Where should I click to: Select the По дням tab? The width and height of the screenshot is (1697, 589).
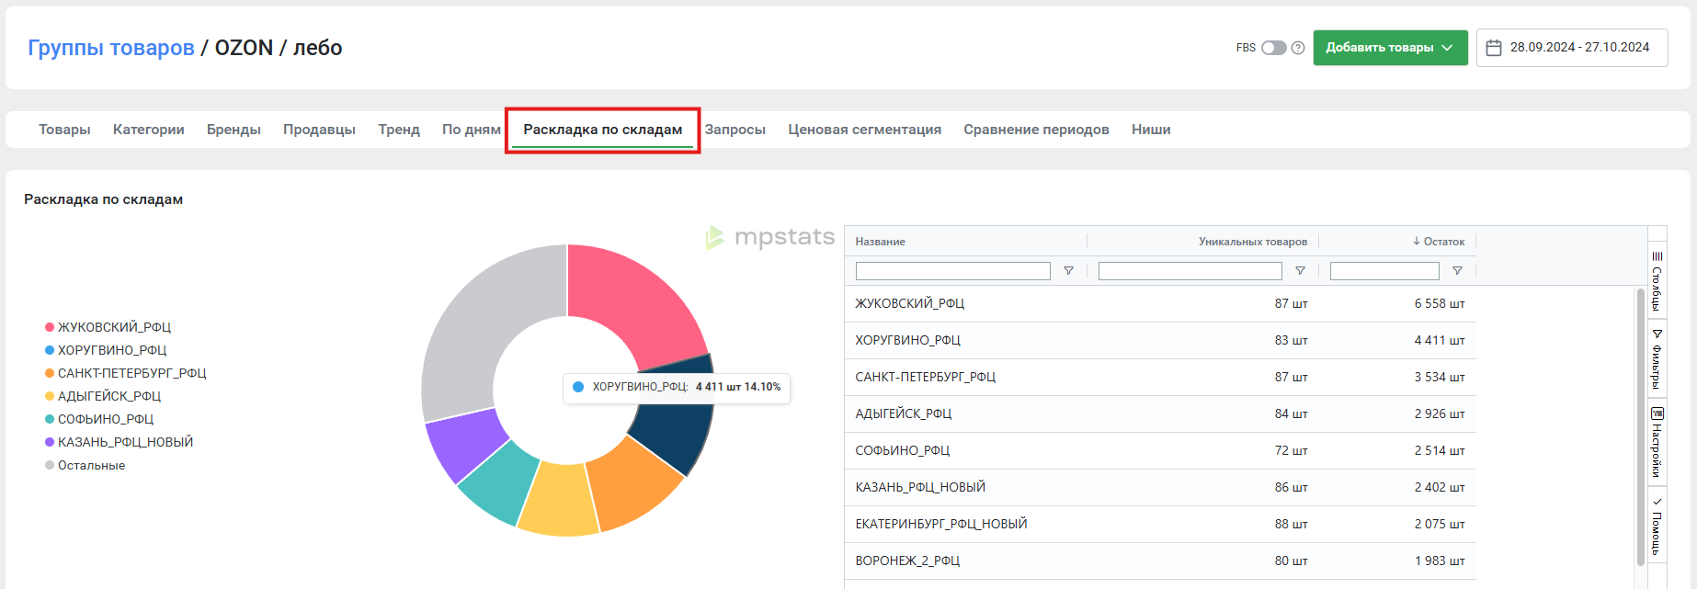point(472,130)
